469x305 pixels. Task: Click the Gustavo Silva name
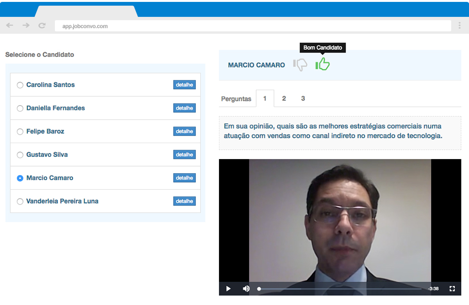[x=47, y=155]
